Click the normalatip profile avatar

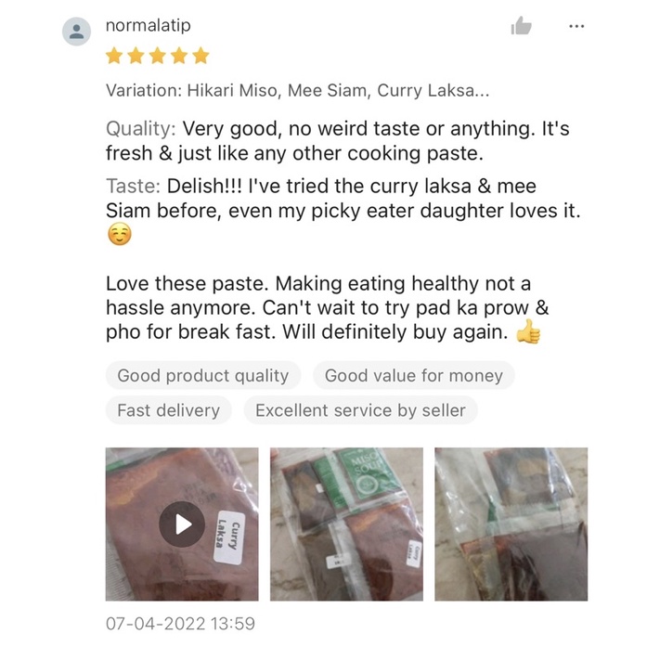(x=76, y=32)
